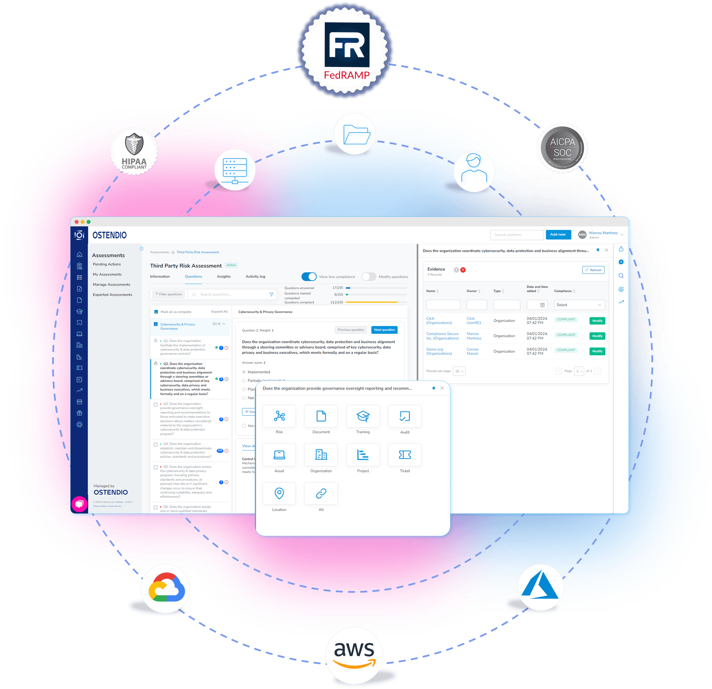This screenshot has width=712, height=689.
Task: Open the settings gear sidebar icon
Action: click(x=79, y=424)
